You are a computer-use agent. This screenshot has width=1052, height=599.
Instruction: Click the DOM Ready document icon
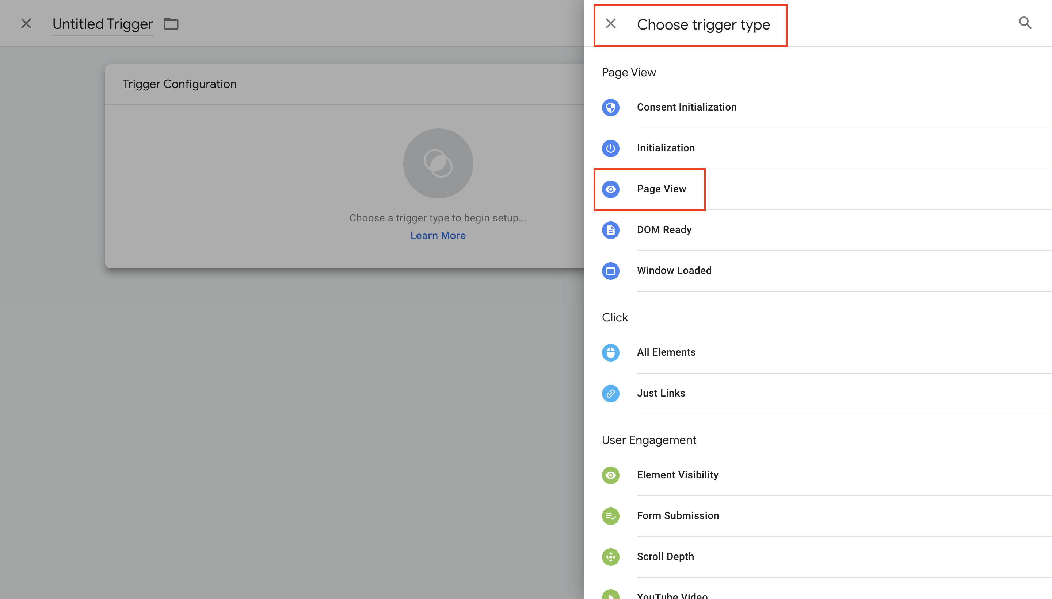(610, 230)
